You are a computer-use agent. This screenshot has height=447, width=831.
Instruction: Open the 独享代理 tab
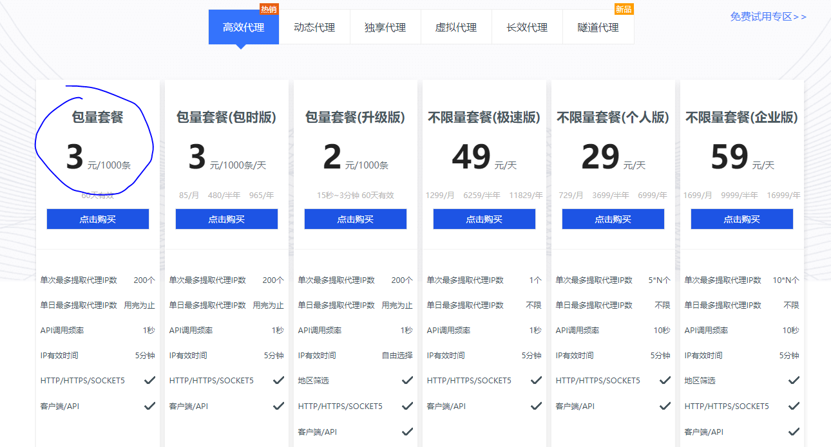385,27
